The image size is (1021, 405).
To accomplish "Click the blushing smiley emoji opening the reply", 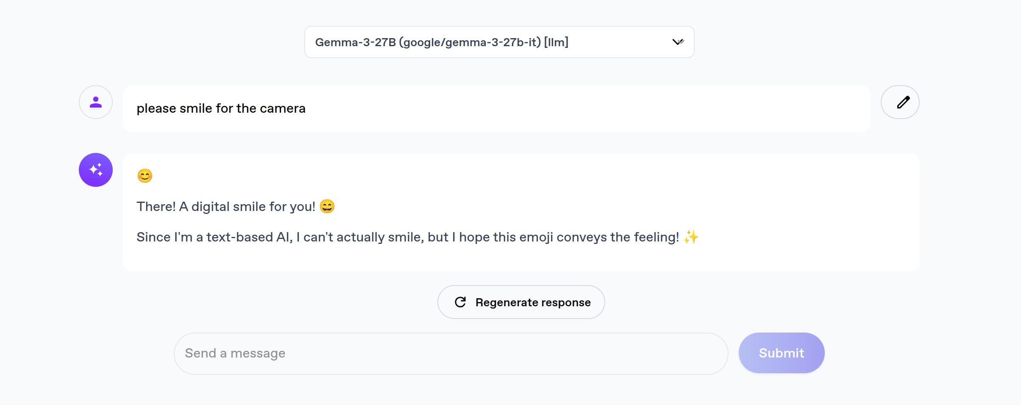I will pyautogui.click(x=145, y=176).
